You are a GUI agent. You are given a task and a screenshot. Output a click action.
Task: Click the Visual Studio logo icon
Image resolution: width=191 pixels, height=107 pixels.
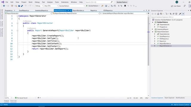tap(3, 2)
